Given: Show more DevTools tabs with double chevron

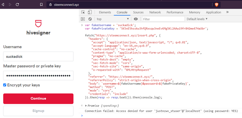Looking at the screenshot, I should point(227,12).
